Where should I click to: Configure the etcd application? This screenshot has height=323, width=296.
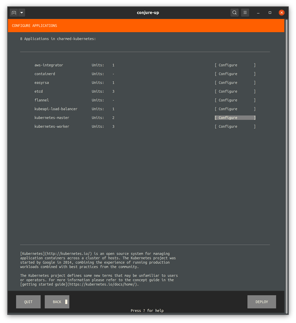click(x=235, y=91)
